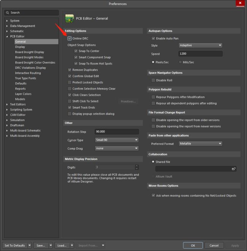Viewport: 247px width, 251px height.
Task: Enable Repour all dependent polygons after editing
Action: pos(153,103)
